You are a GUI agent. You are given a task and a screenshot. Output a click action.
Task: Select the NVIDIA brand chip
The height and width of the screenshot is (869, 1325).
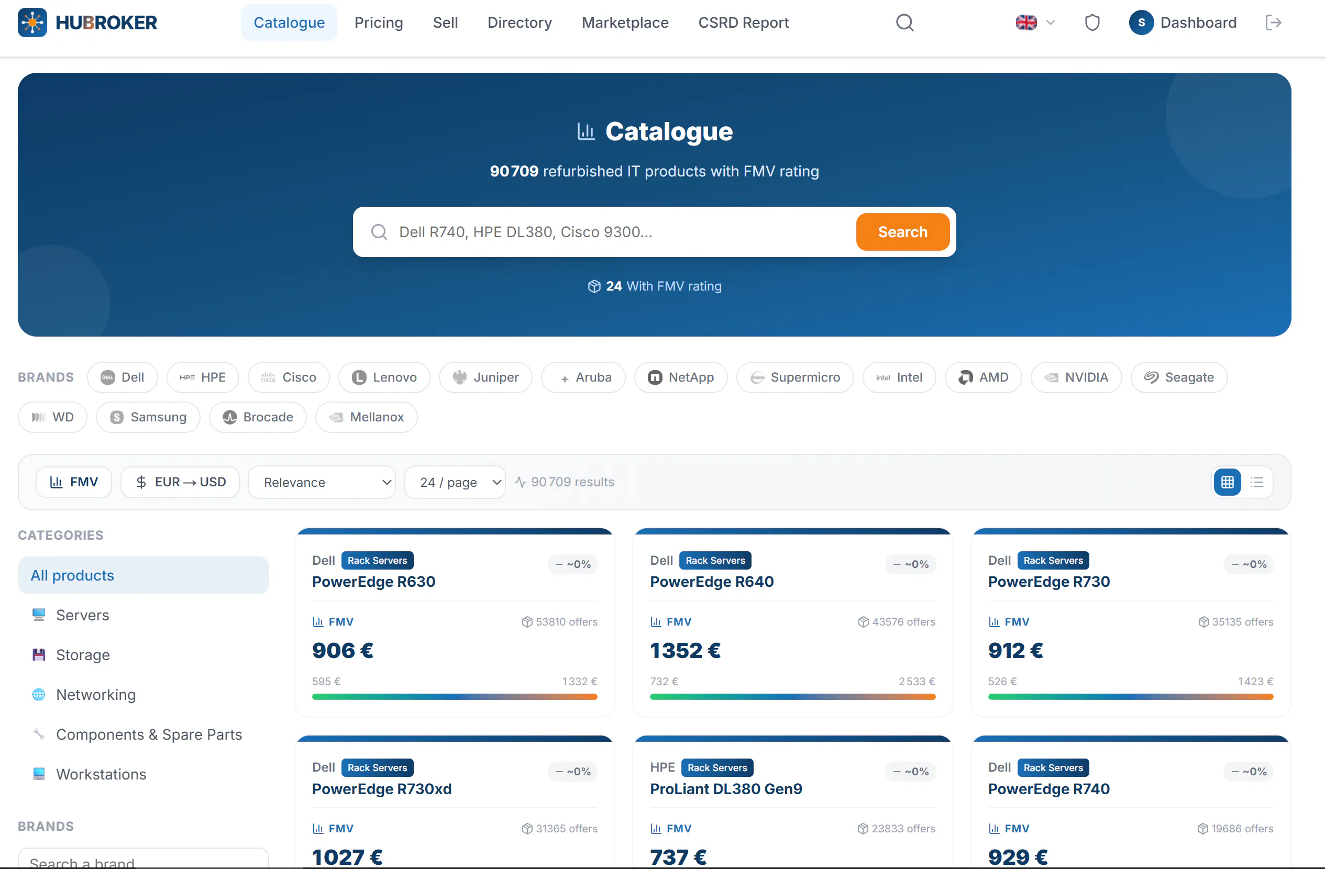click(x=1076, y=378)
